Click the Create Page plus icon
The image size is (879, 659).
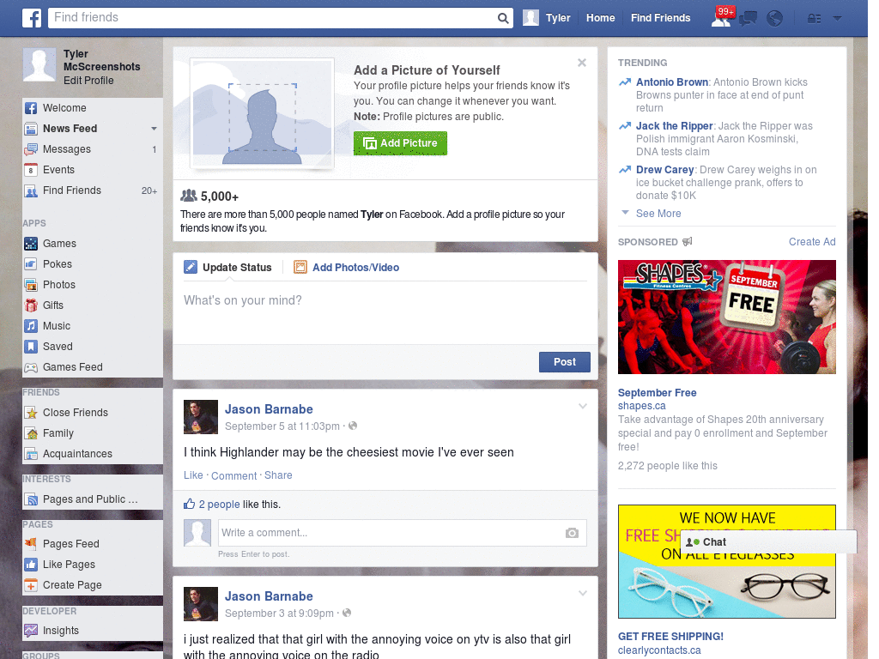coord(31,585)
